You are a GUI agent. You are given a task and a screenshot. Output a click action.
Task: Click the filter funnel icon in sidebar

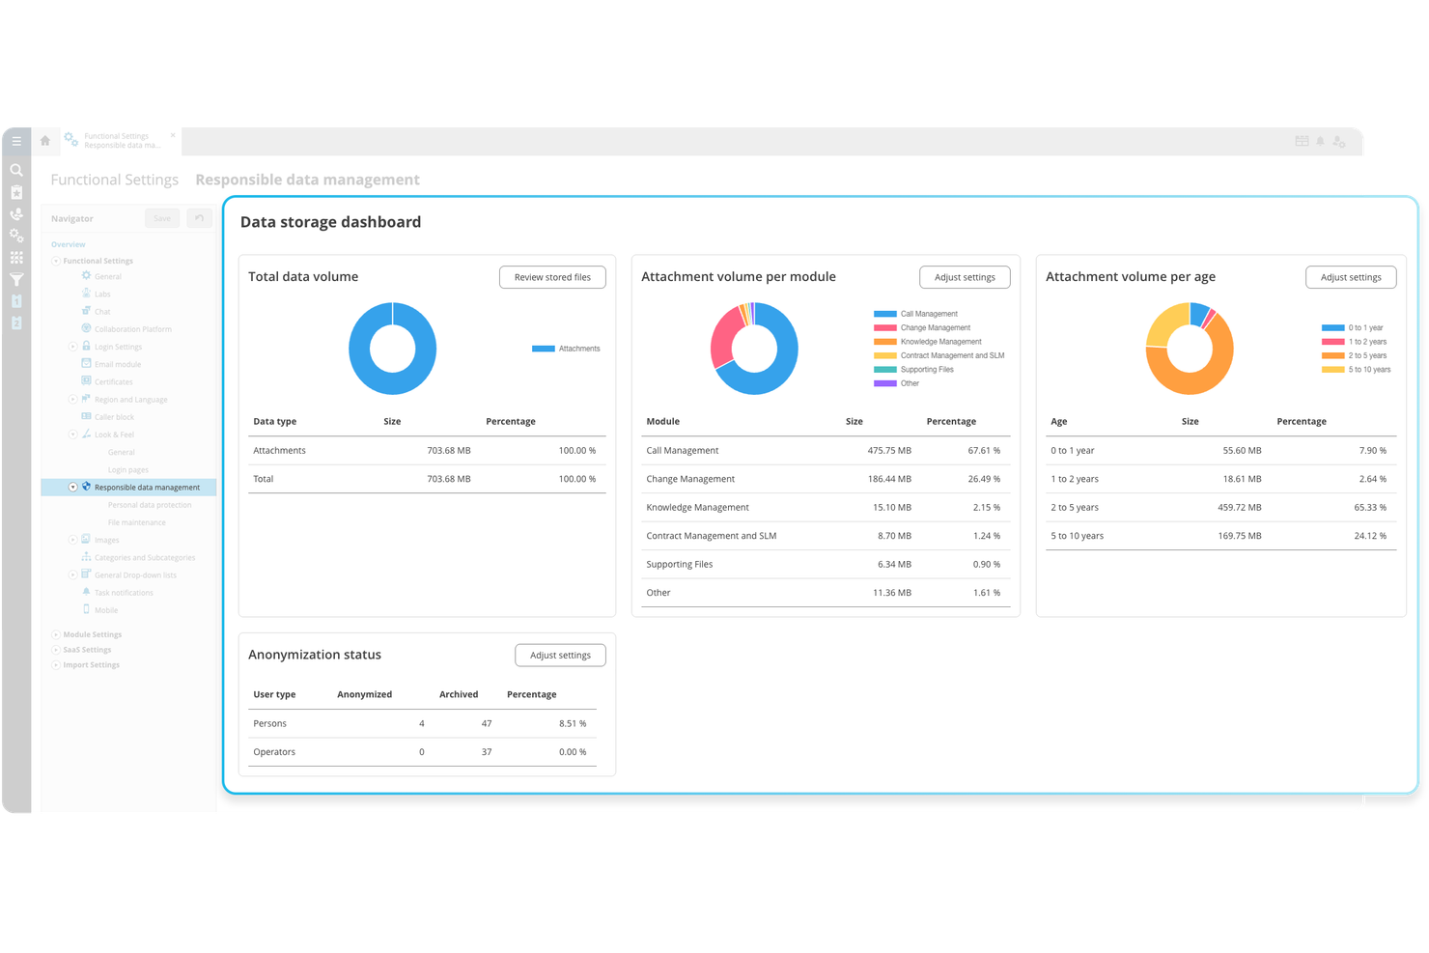click(x=16, y=280)
